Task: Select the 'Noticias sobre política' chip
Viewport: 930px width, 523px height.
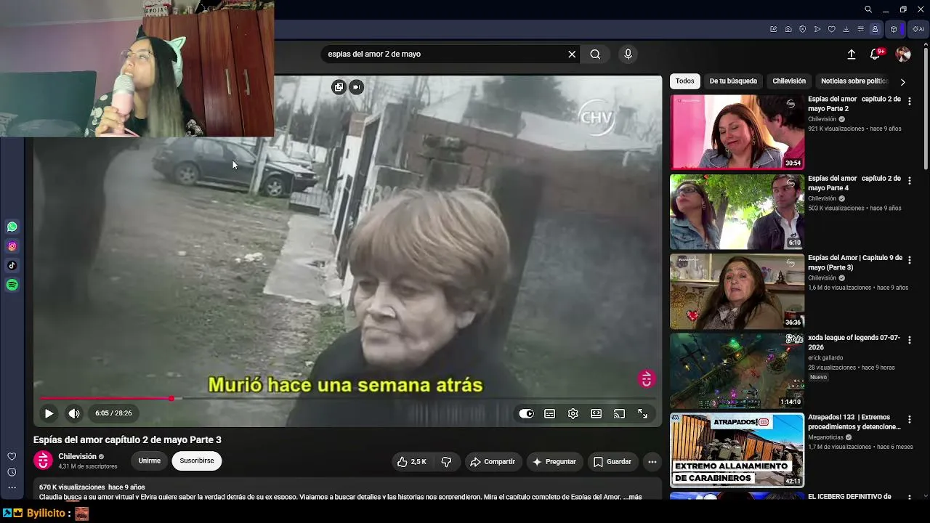Action: coord(854,81)
